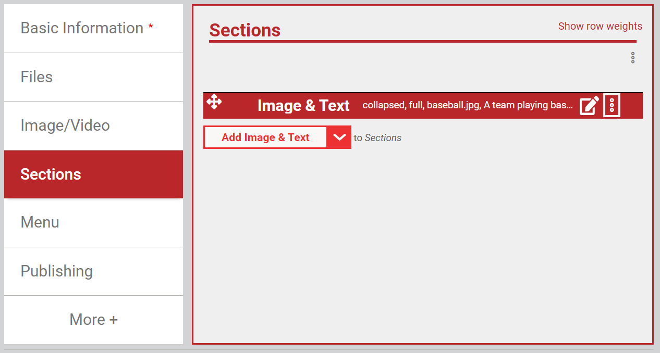
Task: Click the "to Sections" label text
Action: pos(377,138)
